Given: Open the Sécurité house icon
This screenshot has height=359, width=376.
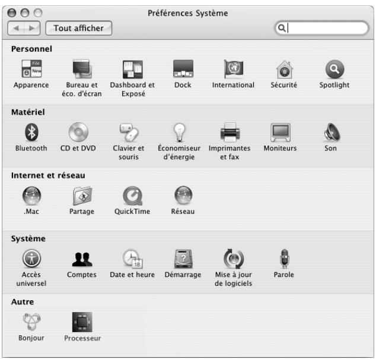Looking at the screenshot, I should 285,69.
